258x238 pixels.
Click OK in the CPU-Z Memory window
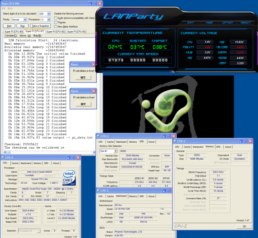click(244, 226)
